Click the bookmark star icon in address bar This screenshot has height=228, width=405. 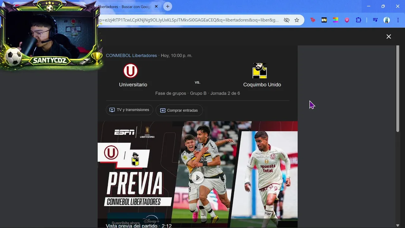click(x=297, y=20)
